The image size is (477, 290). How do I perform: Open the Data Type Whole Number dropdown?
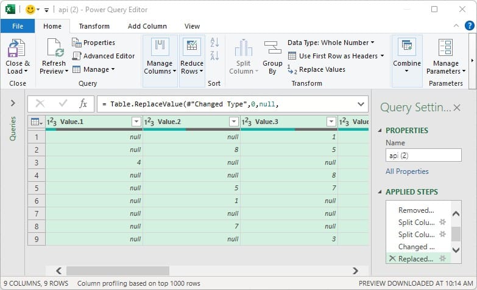coord(331,43)
